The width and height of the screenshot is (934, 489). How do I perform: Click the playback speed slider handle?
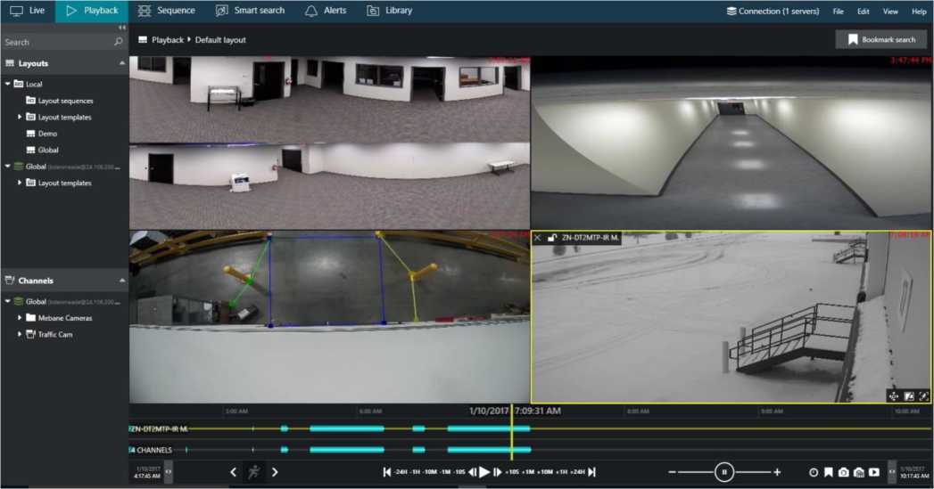(x=724, y=472)
